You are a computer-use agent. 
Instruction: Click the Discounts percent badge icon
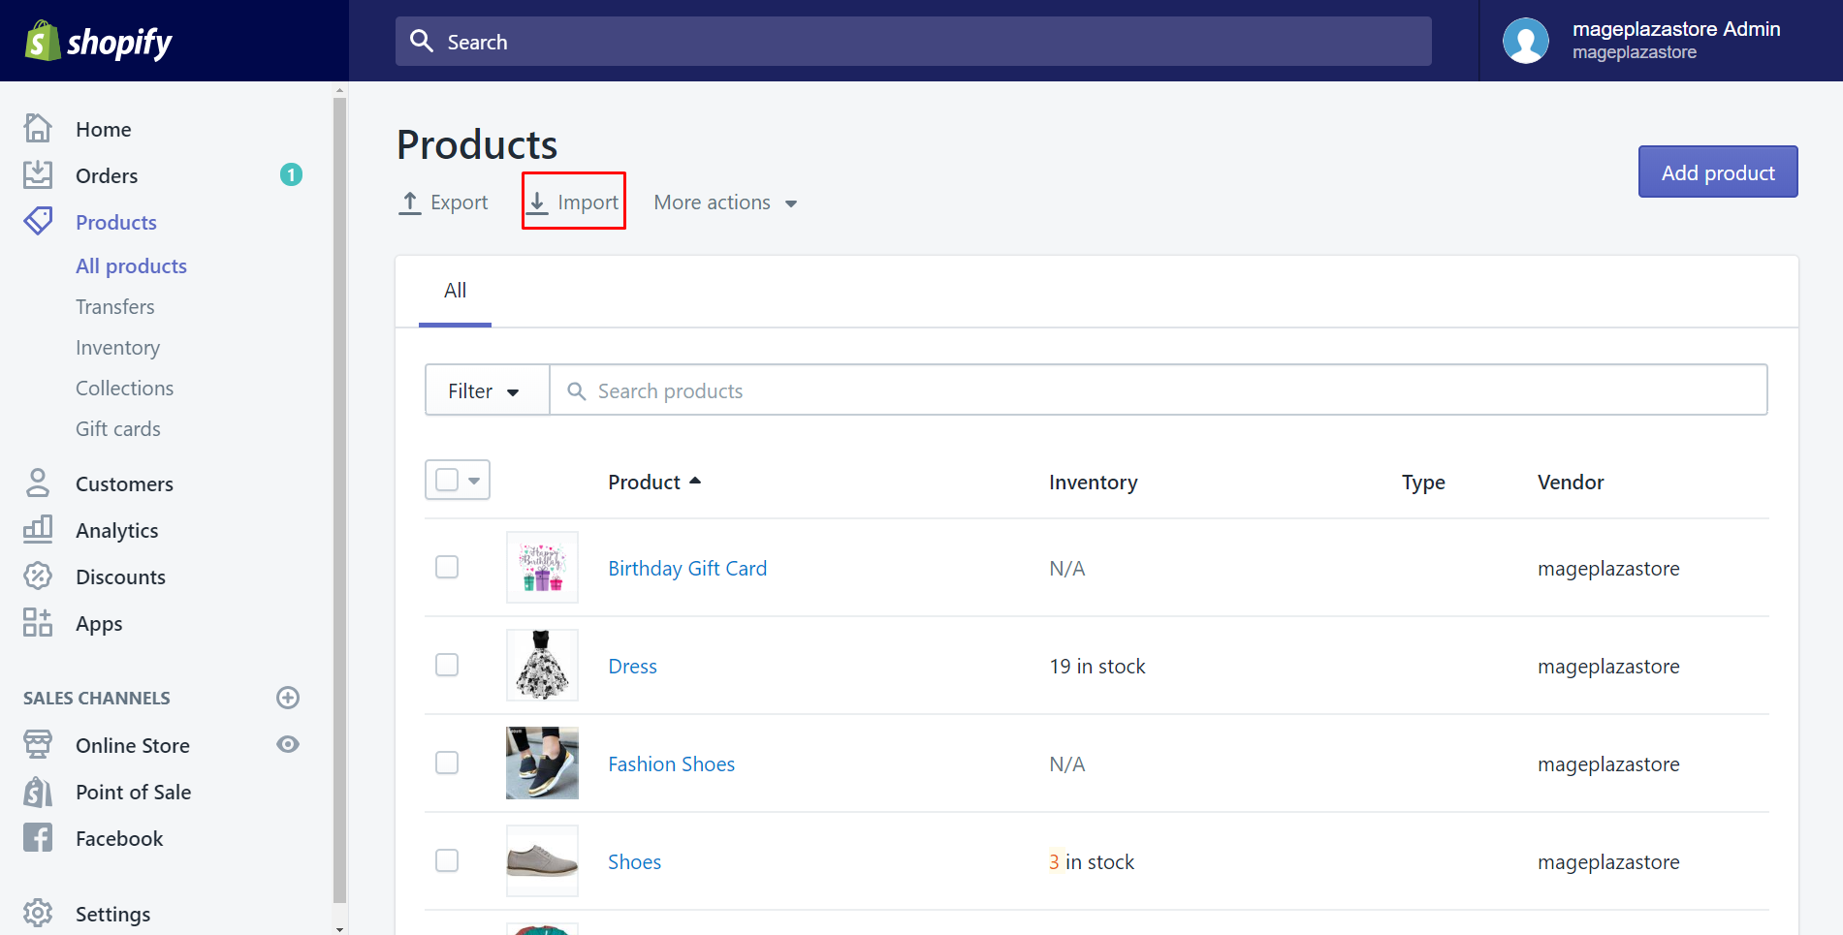[38, 577]
